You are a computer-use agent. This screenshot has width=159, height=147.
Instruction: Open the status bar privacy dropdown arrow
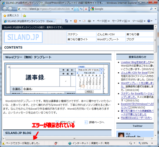134,143
